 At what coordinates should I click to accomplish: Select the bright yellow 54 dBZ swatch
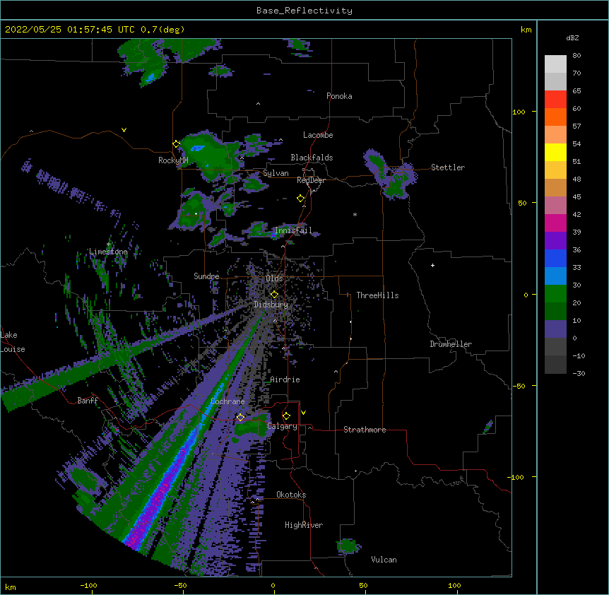(x=555, y=152)
